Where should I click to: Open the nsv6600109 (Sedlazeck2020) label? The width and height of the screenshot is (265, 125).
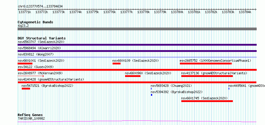(135, 61)
